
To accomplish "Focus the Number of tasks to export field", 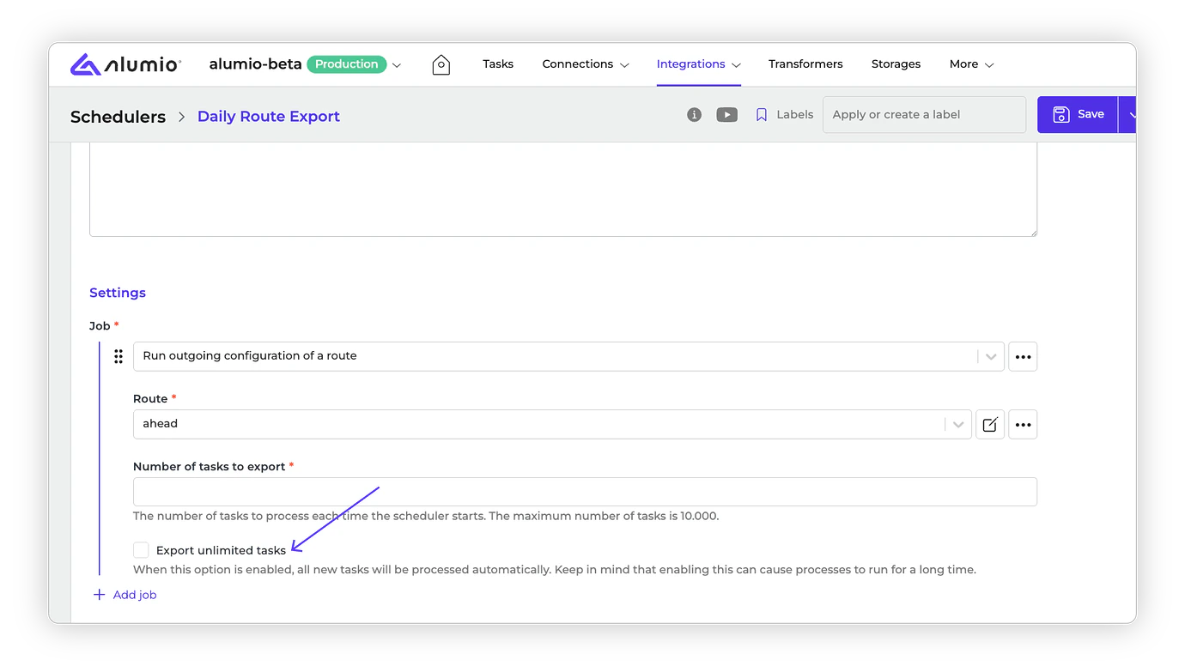I will 585,492.
